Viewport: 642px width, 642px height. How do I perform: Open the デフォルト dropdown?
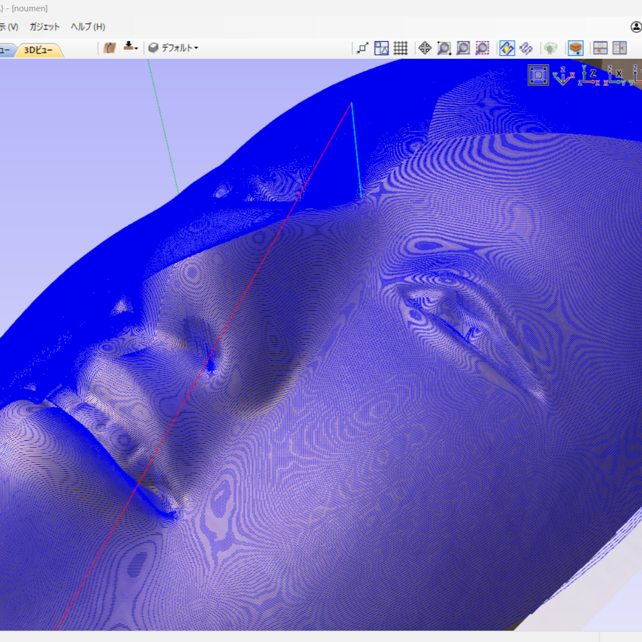(173, 48)
